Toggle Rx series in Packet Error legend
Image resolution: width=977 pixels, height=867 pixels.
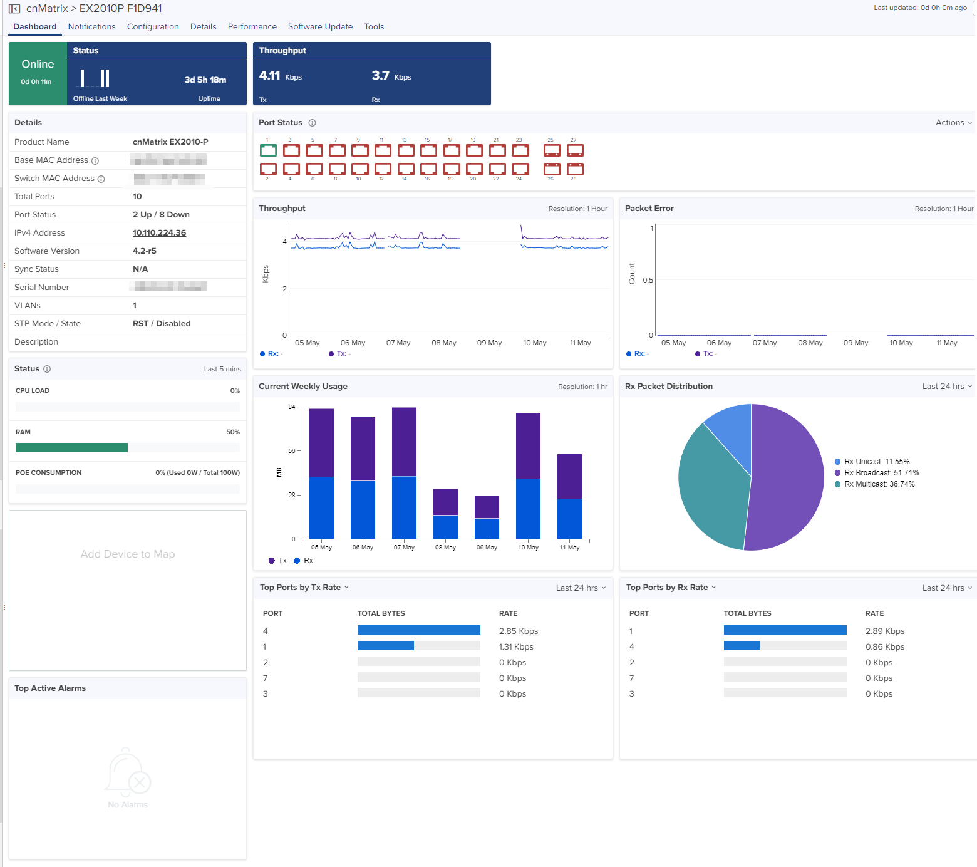tap(638, 354)
